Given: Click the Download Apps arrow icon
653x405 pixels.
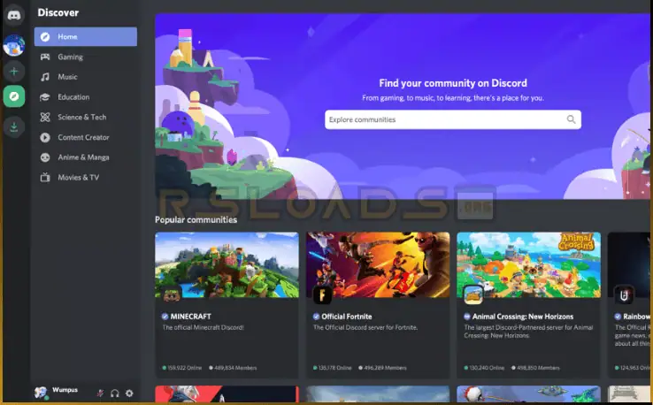Looking at the screenshot, I should point(14,126).
